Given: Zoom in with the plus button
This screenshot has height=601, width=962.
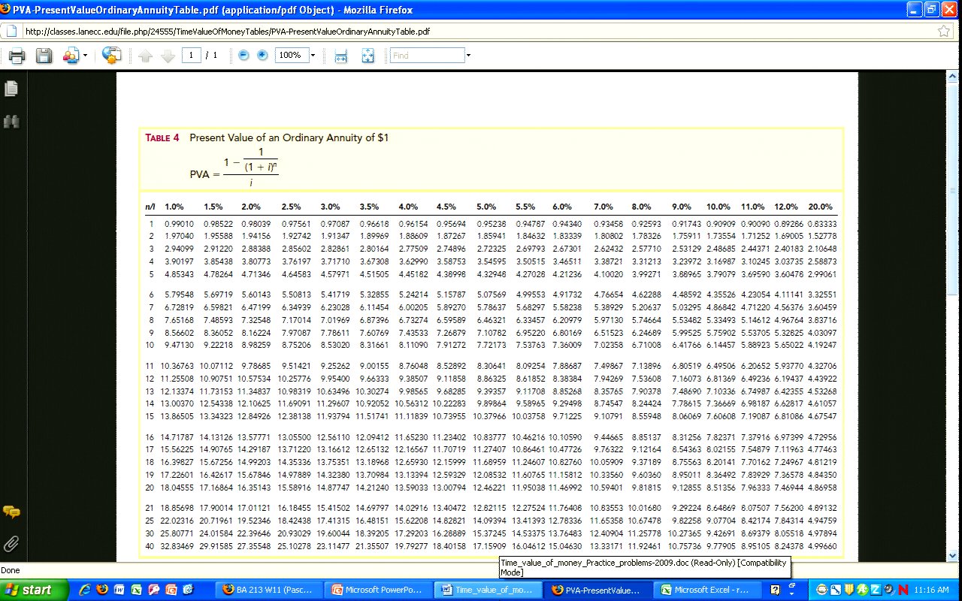Looking at the screenshot, I should (x=262, y=56).
